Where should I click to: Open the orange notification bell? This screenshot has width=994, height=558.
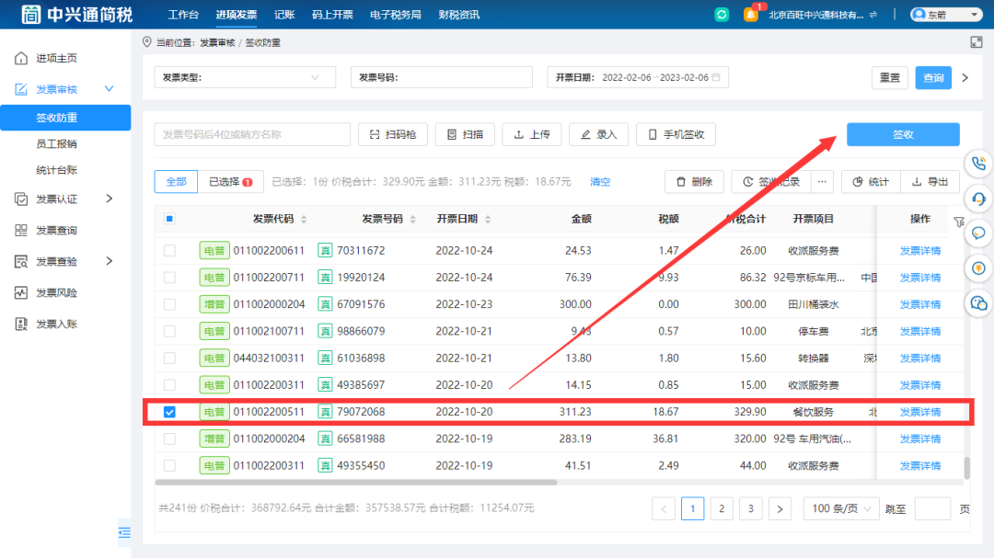[x=751, y=14]
